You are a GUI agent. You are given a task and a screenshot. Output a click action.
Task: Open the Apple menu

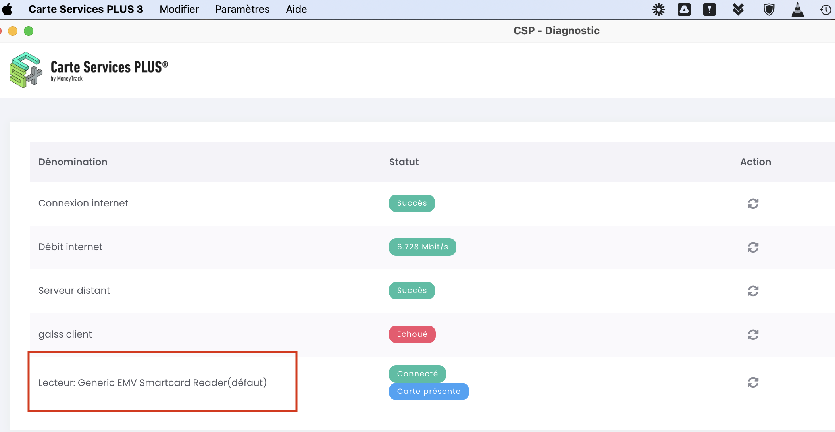coord(7,9)
